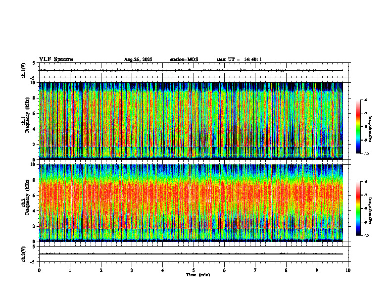The height and width of the screenshot is (303, 392).
Task: Click the ch.2 spectrogram panel
Action: (x=191, y=203)
